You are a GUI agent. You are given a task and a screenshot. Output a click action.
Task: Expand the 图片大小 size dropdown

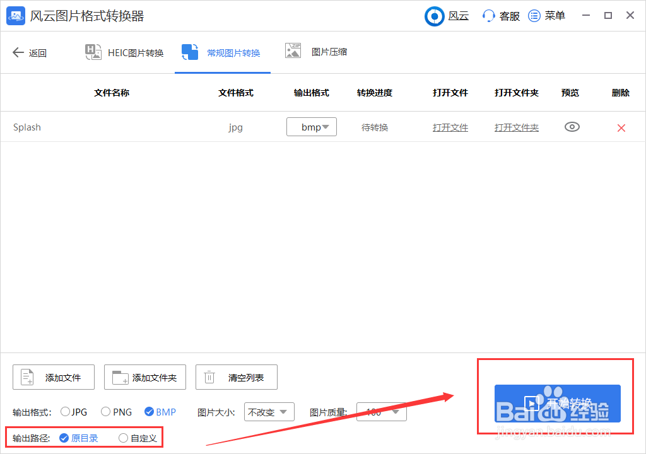pos(269,411)
